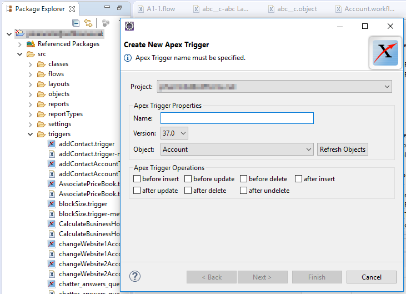Image resolution: width=406 pixels, height=294 pixels.
Task: Enable the before update checkbox
Action: coord(188,179)
